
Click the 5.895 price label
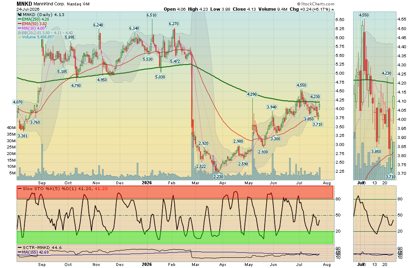70,38
